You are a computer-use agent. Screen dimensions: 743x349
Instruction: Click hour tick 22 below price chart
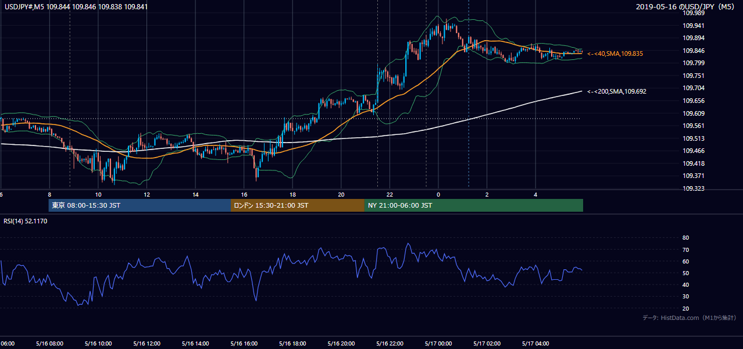point(390,195)
